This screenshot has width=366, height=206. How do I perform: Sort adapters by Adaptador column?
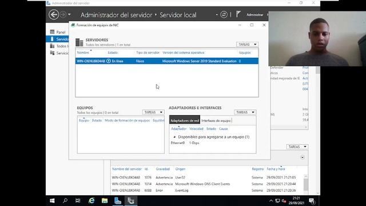[x=178, y=129]
